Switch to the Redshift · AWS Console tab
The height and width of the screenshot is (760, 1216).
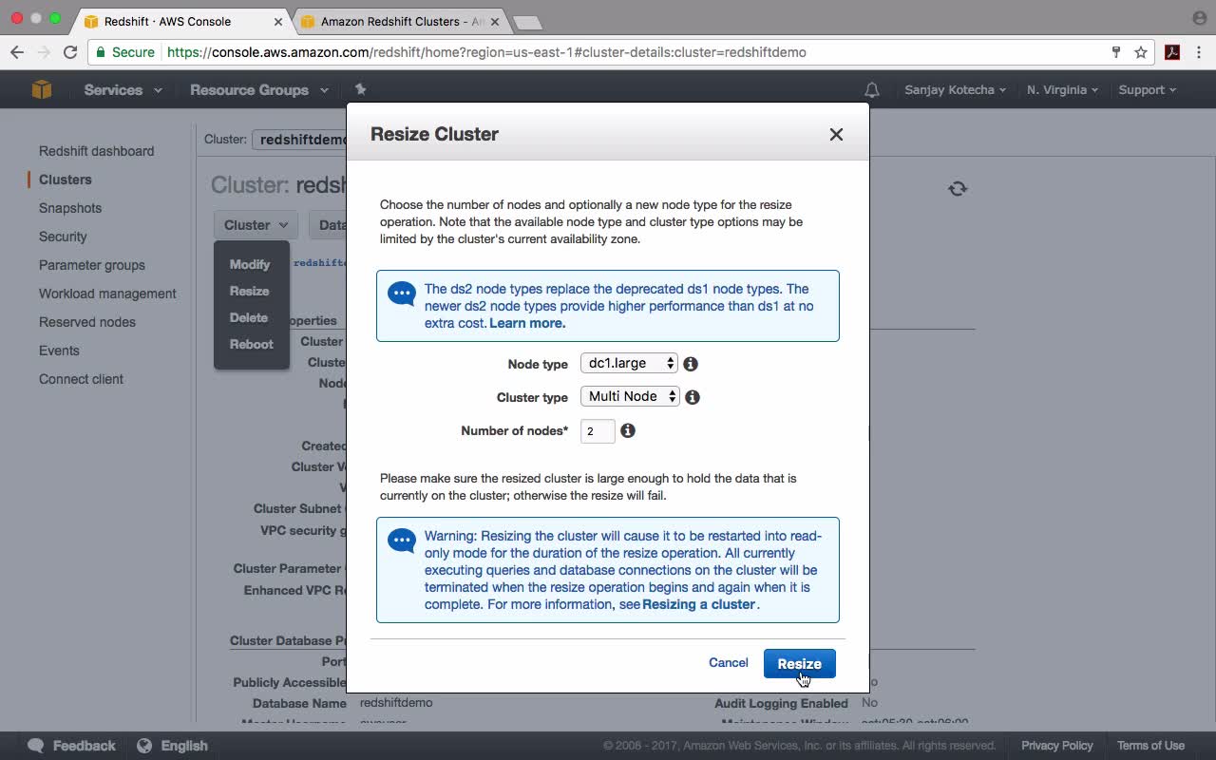coord(180,21)
